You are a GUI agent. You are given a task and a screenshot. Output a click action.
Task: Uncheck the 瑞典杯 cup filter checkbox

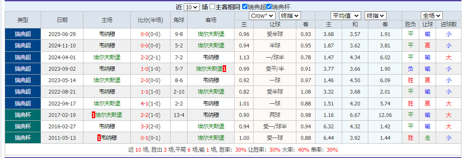(x=269, y=7)
